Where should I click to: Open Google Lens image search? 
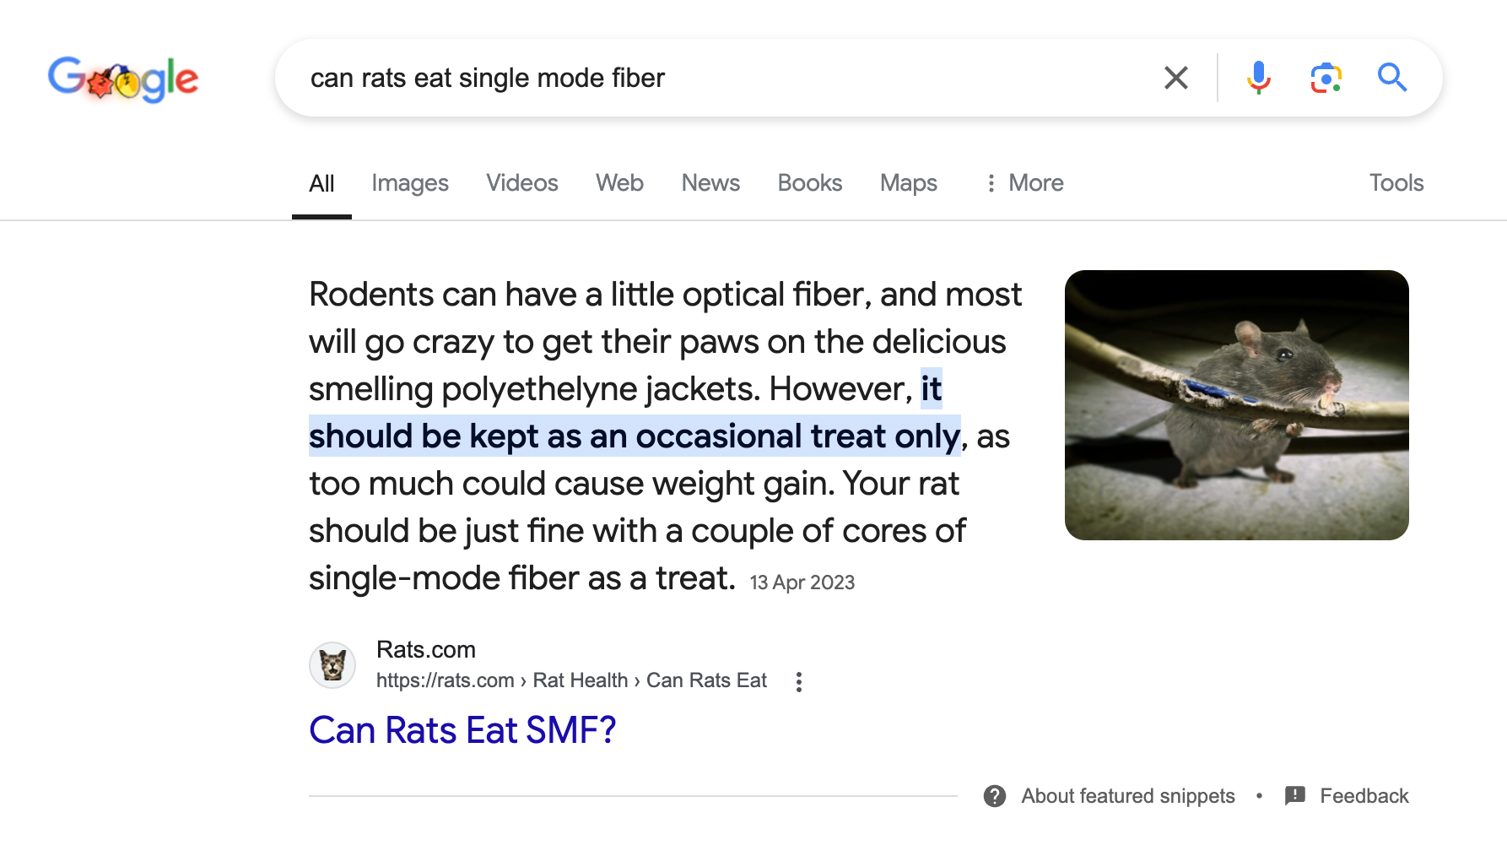[1326, 78]
